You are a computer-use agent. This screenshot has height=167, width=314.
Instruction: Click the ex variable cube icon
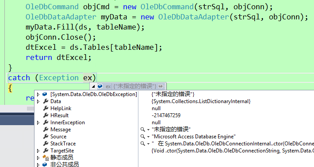pyautogui.click(x=100, y=86)
